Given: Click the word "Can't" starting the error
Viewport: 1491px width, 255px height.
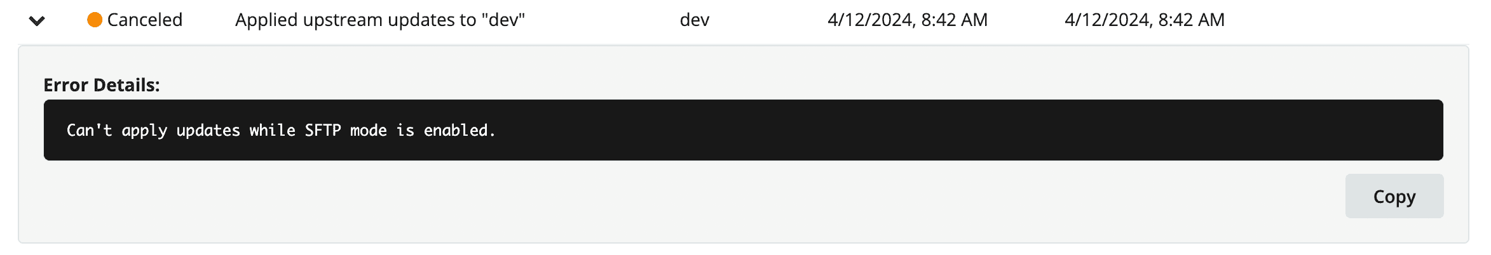Looking at the screenshot, I should pos(90,130).
